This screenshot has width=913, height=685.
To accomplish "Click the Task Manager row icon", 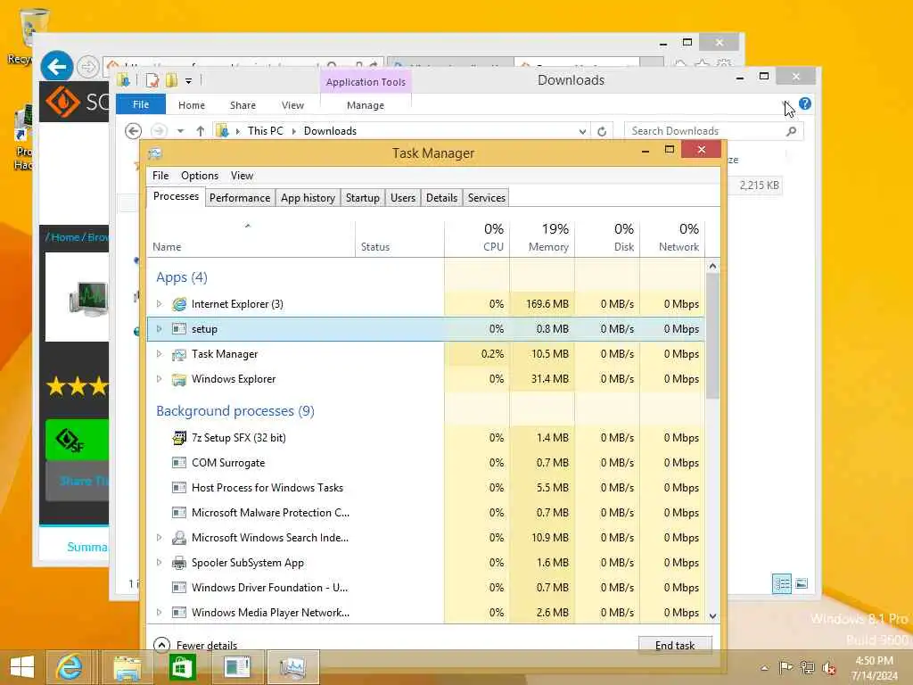I will point(179,354).
